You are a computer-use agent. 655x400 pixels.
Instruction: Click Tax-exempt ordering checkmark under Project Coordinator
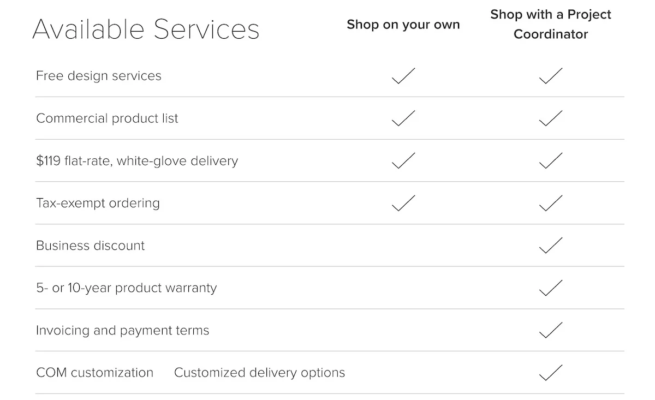[551, 203]
